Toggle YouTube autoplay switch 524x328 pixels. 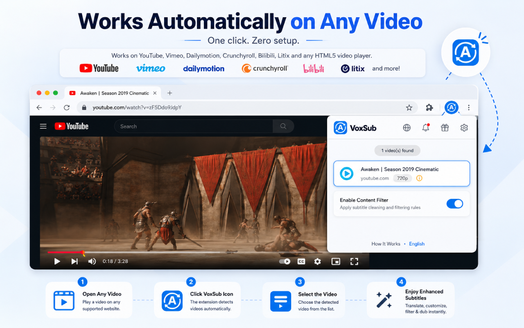pyautogui.click(x=285, y=261)
